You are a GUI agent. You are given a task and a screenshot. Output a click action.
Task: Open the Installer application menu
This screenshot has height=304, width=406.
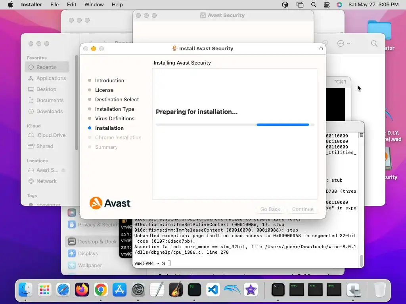[31, 5]
